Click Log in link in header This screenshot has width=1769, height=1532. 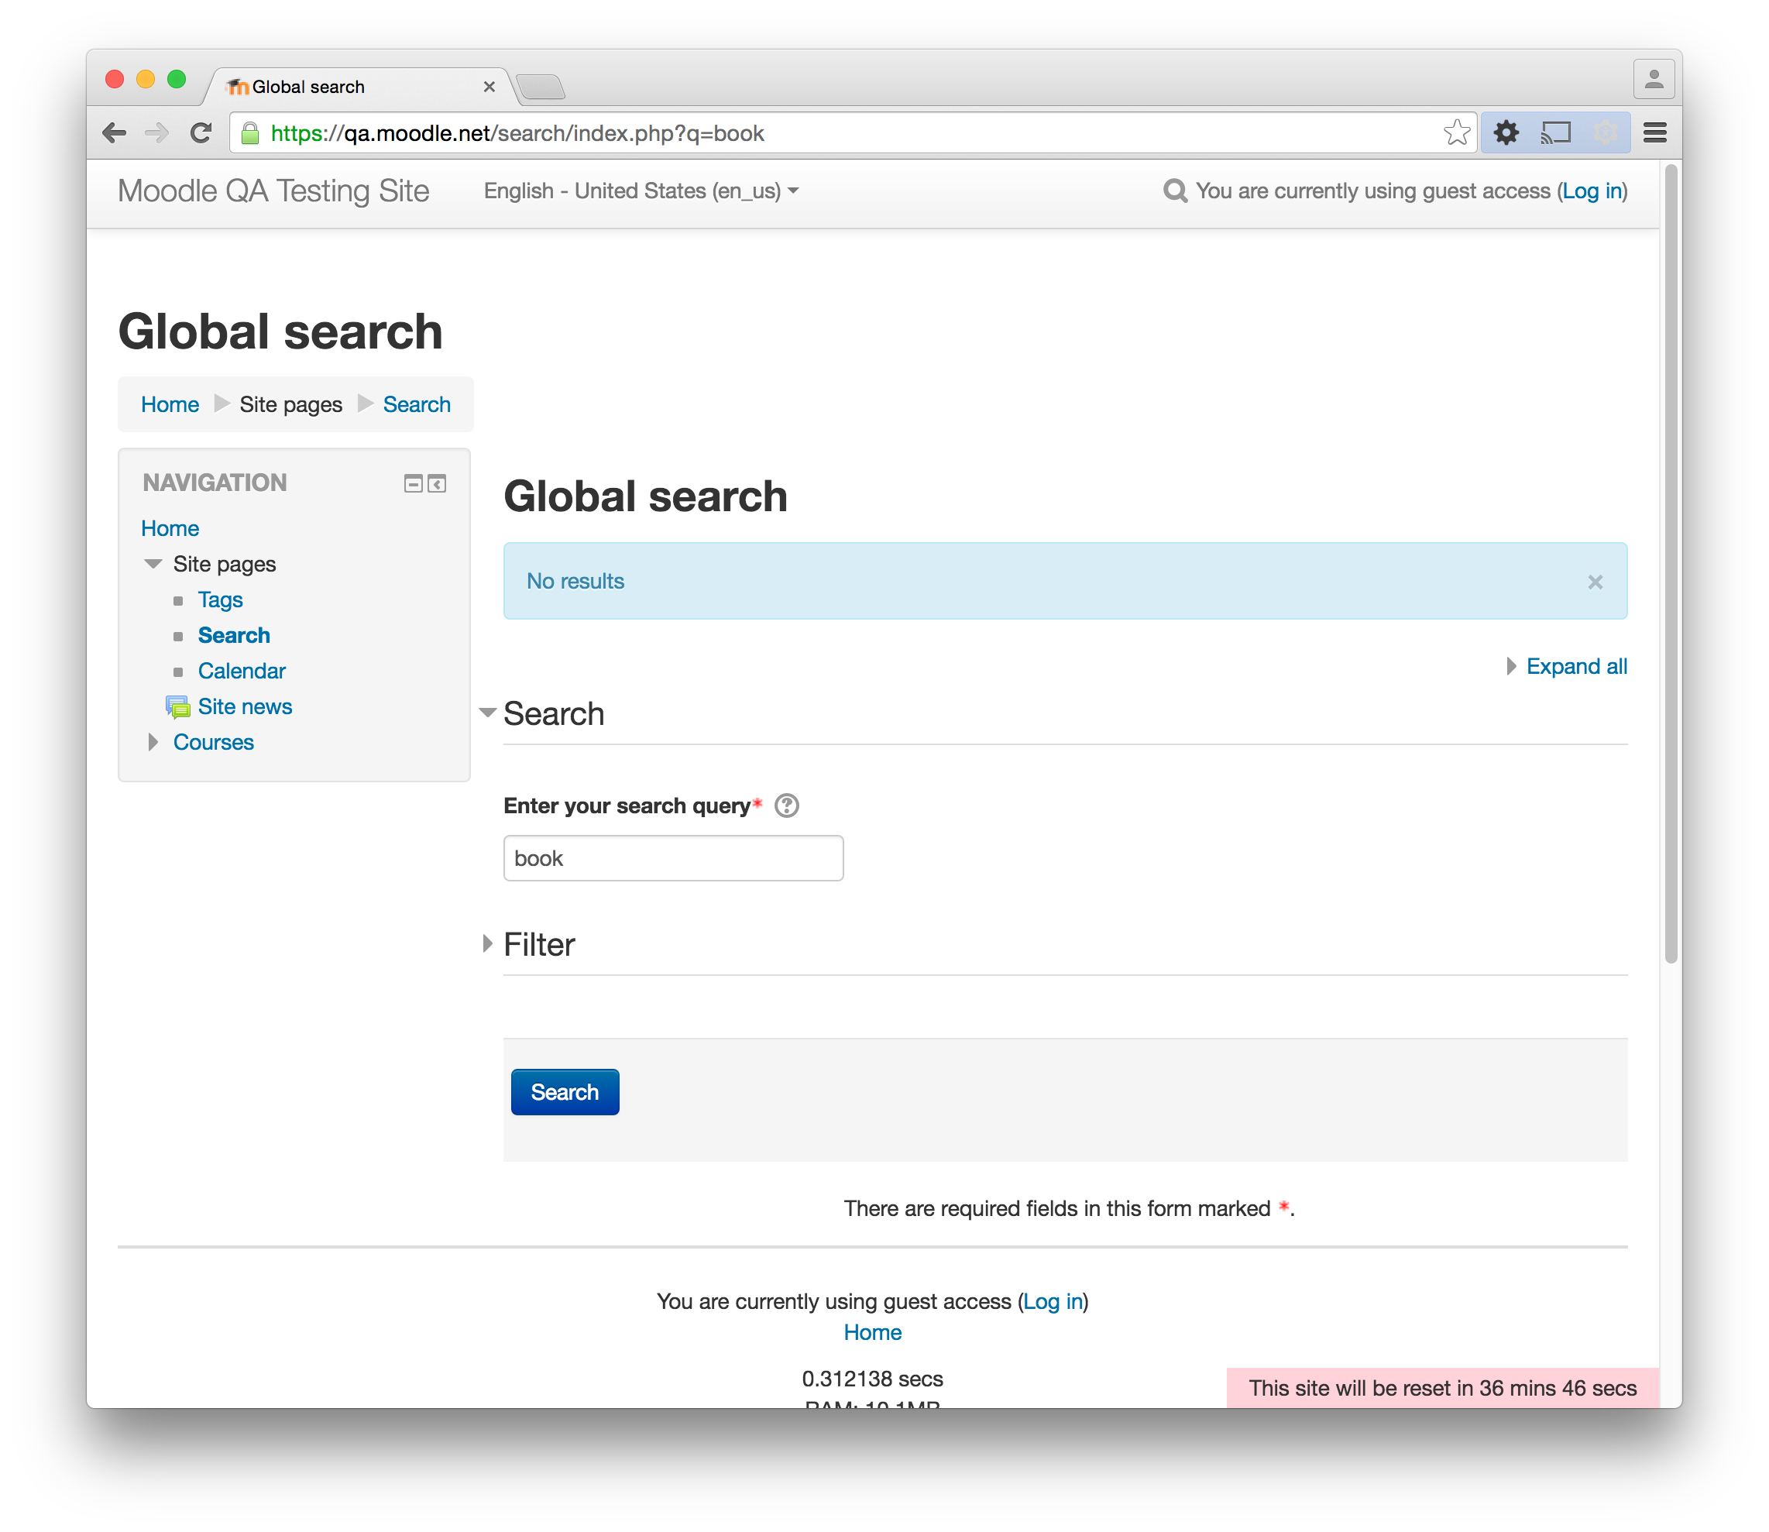(1592, 191)
